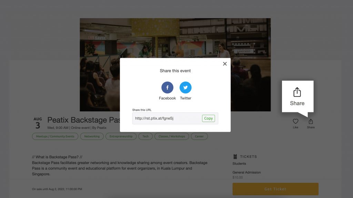
Task: Click the 'On sale until Aug 2, 2022' text
Action: (x=57, y=189)
